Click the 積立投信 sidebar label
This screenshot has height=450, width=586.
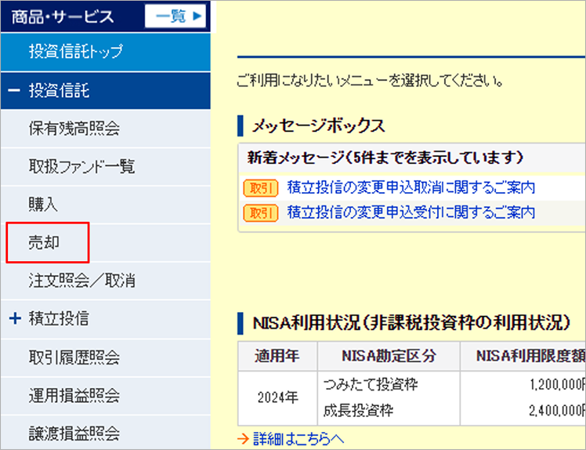coord(59,319)
